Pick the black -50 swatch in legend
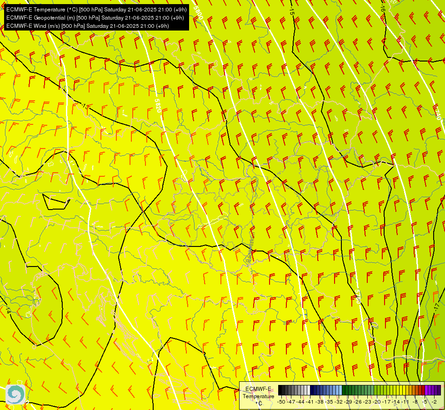The width and height of the screenshot is (445, 410). pos(280,390)
